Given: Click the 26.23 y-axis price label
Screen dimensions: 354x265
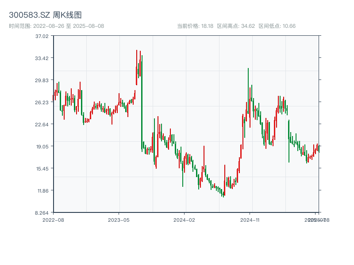Looking at the screenshot, I should click(42, 102).
